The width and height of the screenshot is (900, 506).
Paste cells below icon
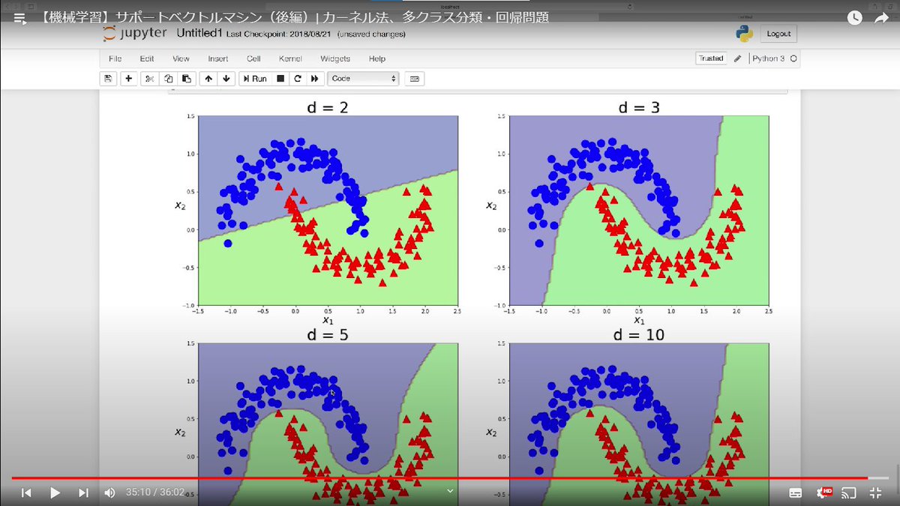pyautogui.click(x=186, y=78)
